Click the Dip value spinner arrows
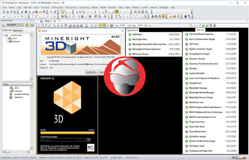This screenshot has width=249, height=160. [146, 26]
